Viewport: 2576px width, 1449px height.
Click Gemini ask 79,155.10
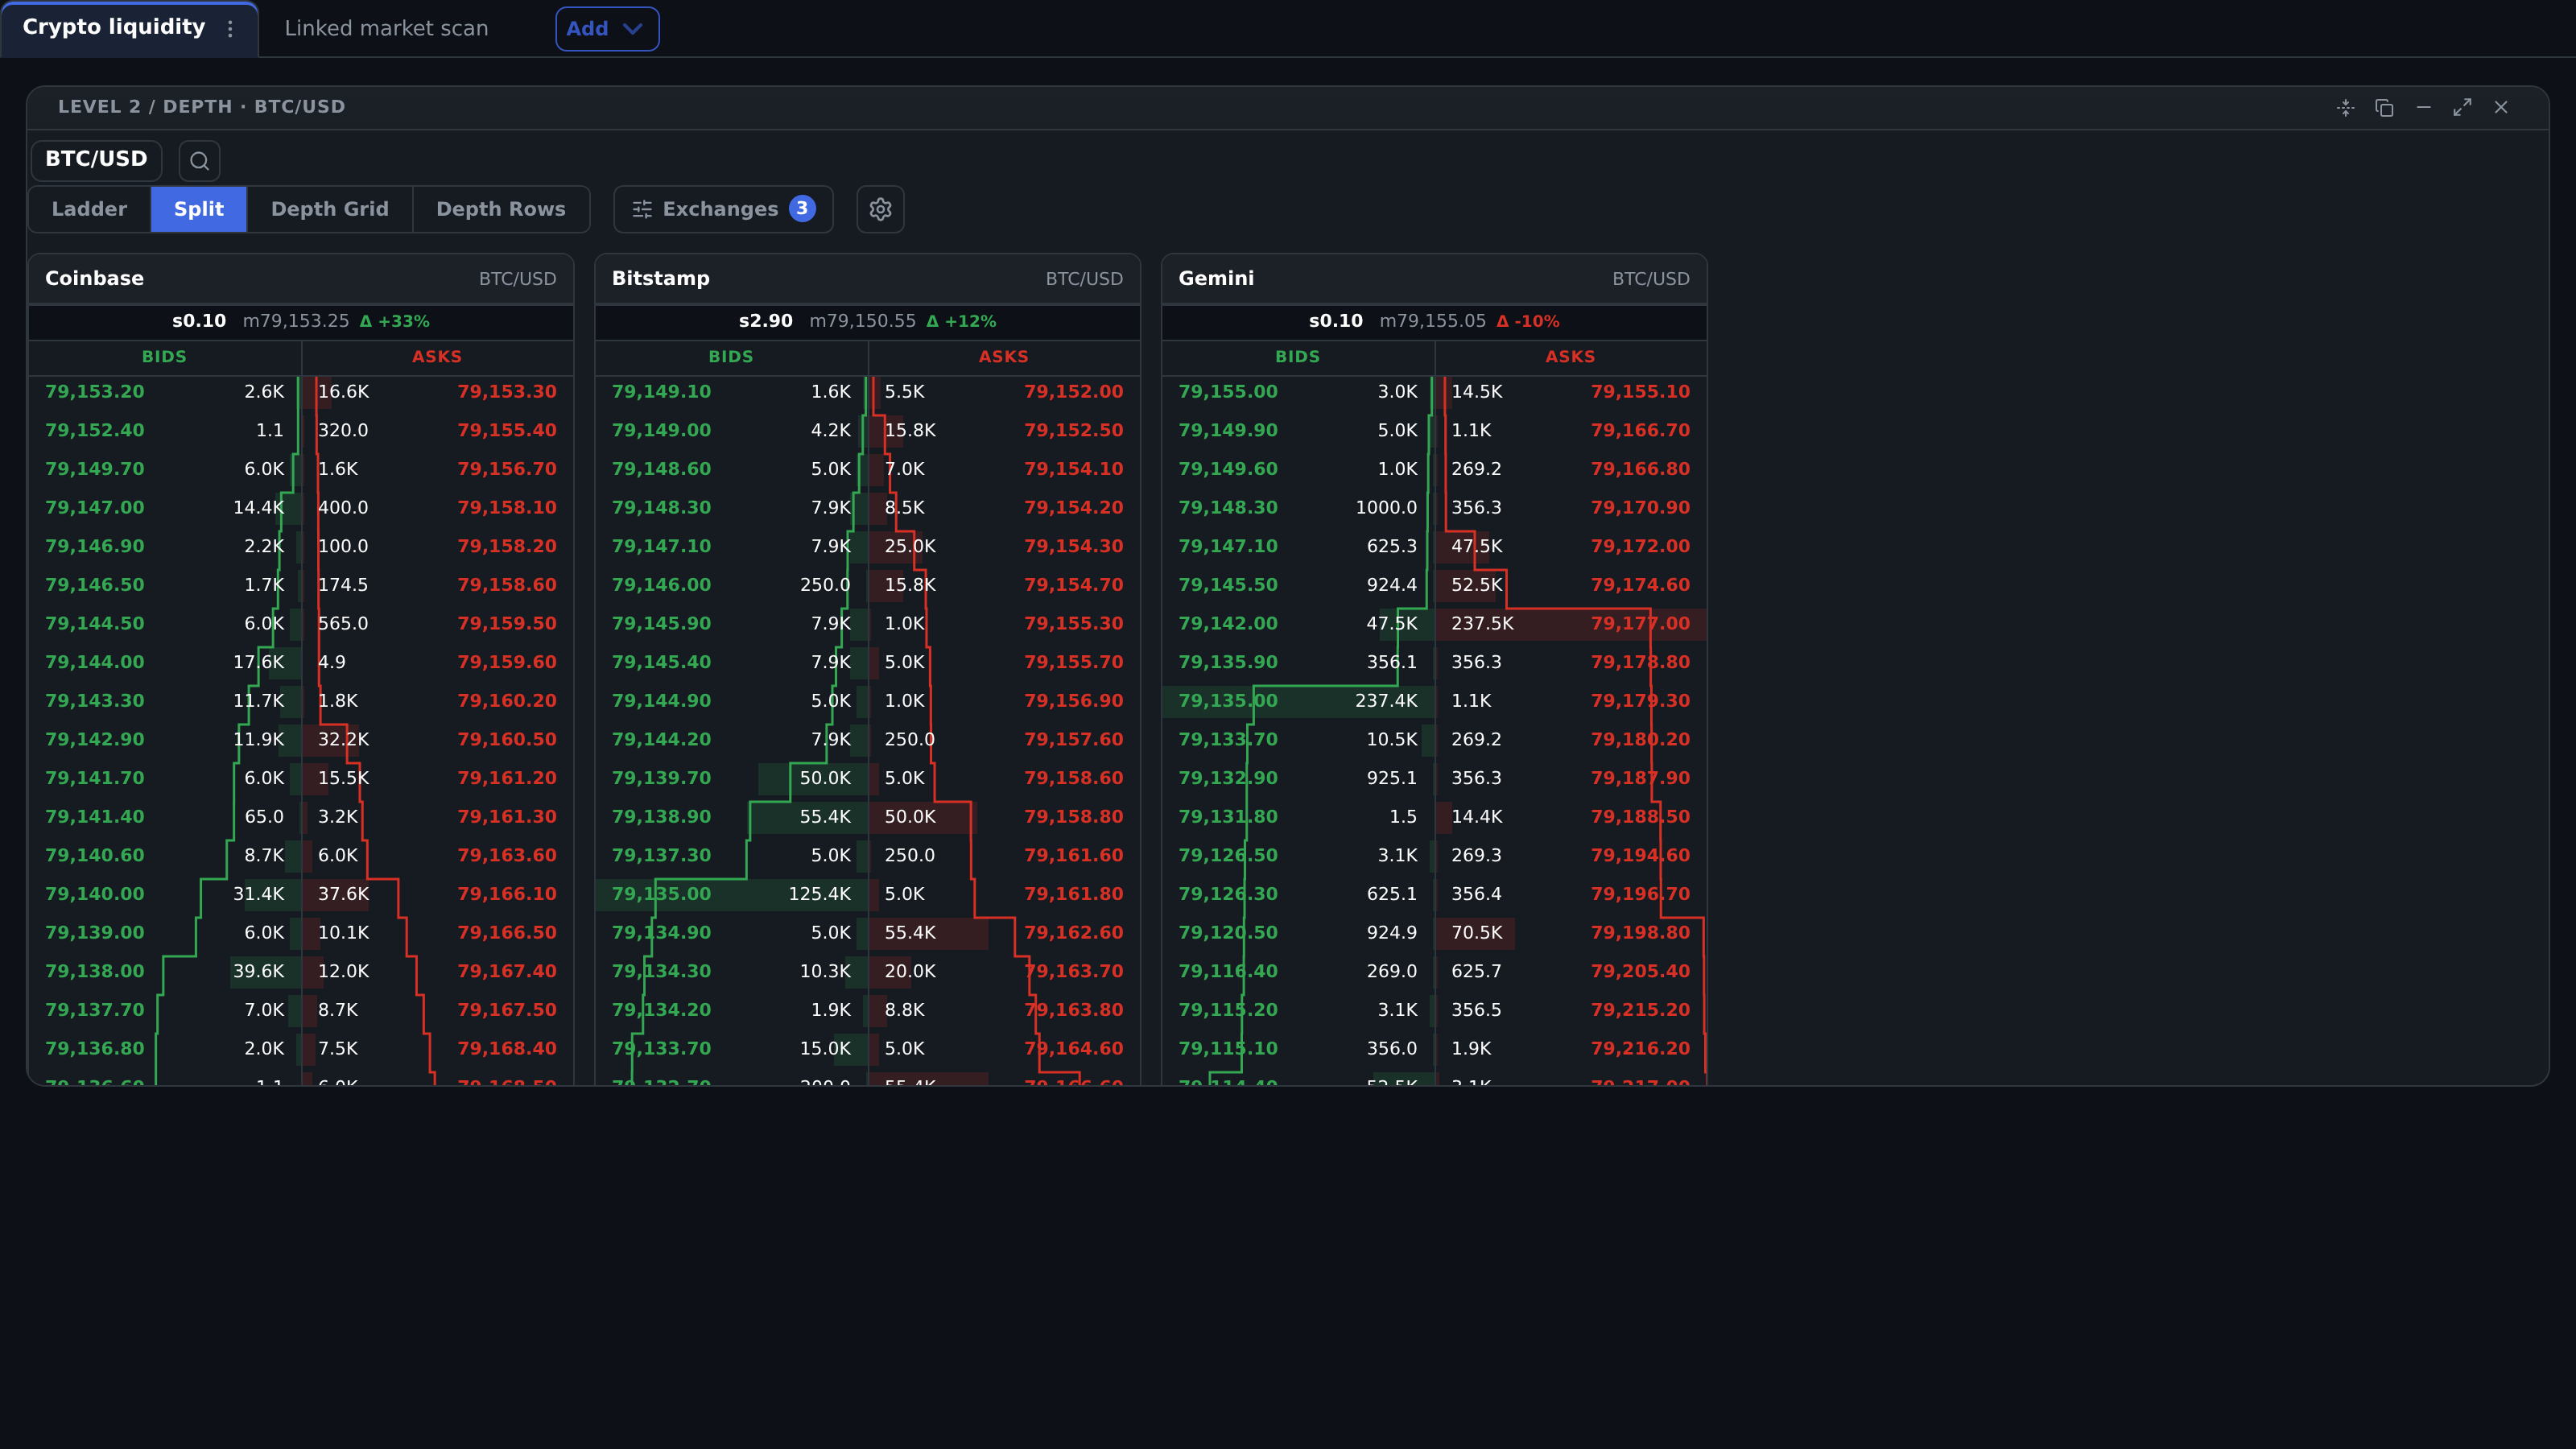(1640, 392)
